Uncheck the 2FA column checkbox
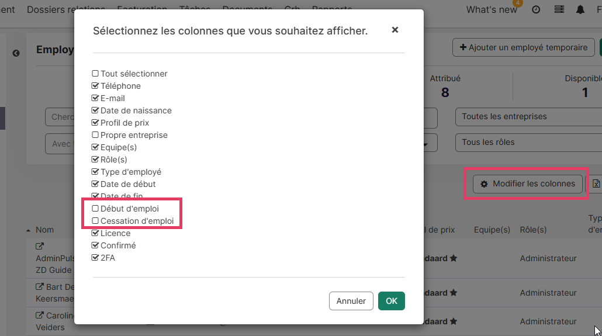The width and height of the screenshot is (602, 336). tap(95, 258)
